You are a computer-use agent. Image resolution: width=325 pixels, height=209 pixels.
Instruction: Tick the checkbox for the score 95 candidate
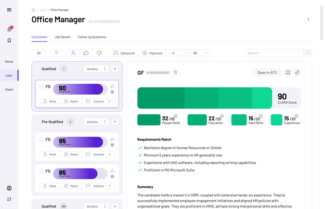click(x=42, y=139)
